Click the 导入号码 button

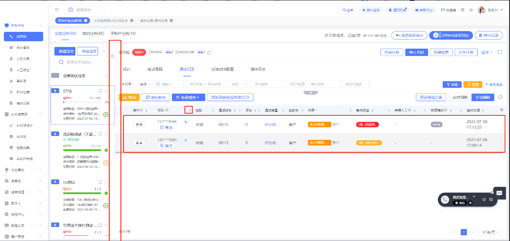(x=416, y=52)
